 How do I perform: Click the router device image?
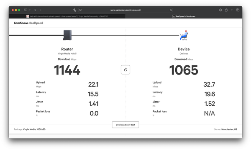click(x=67, y=35)
